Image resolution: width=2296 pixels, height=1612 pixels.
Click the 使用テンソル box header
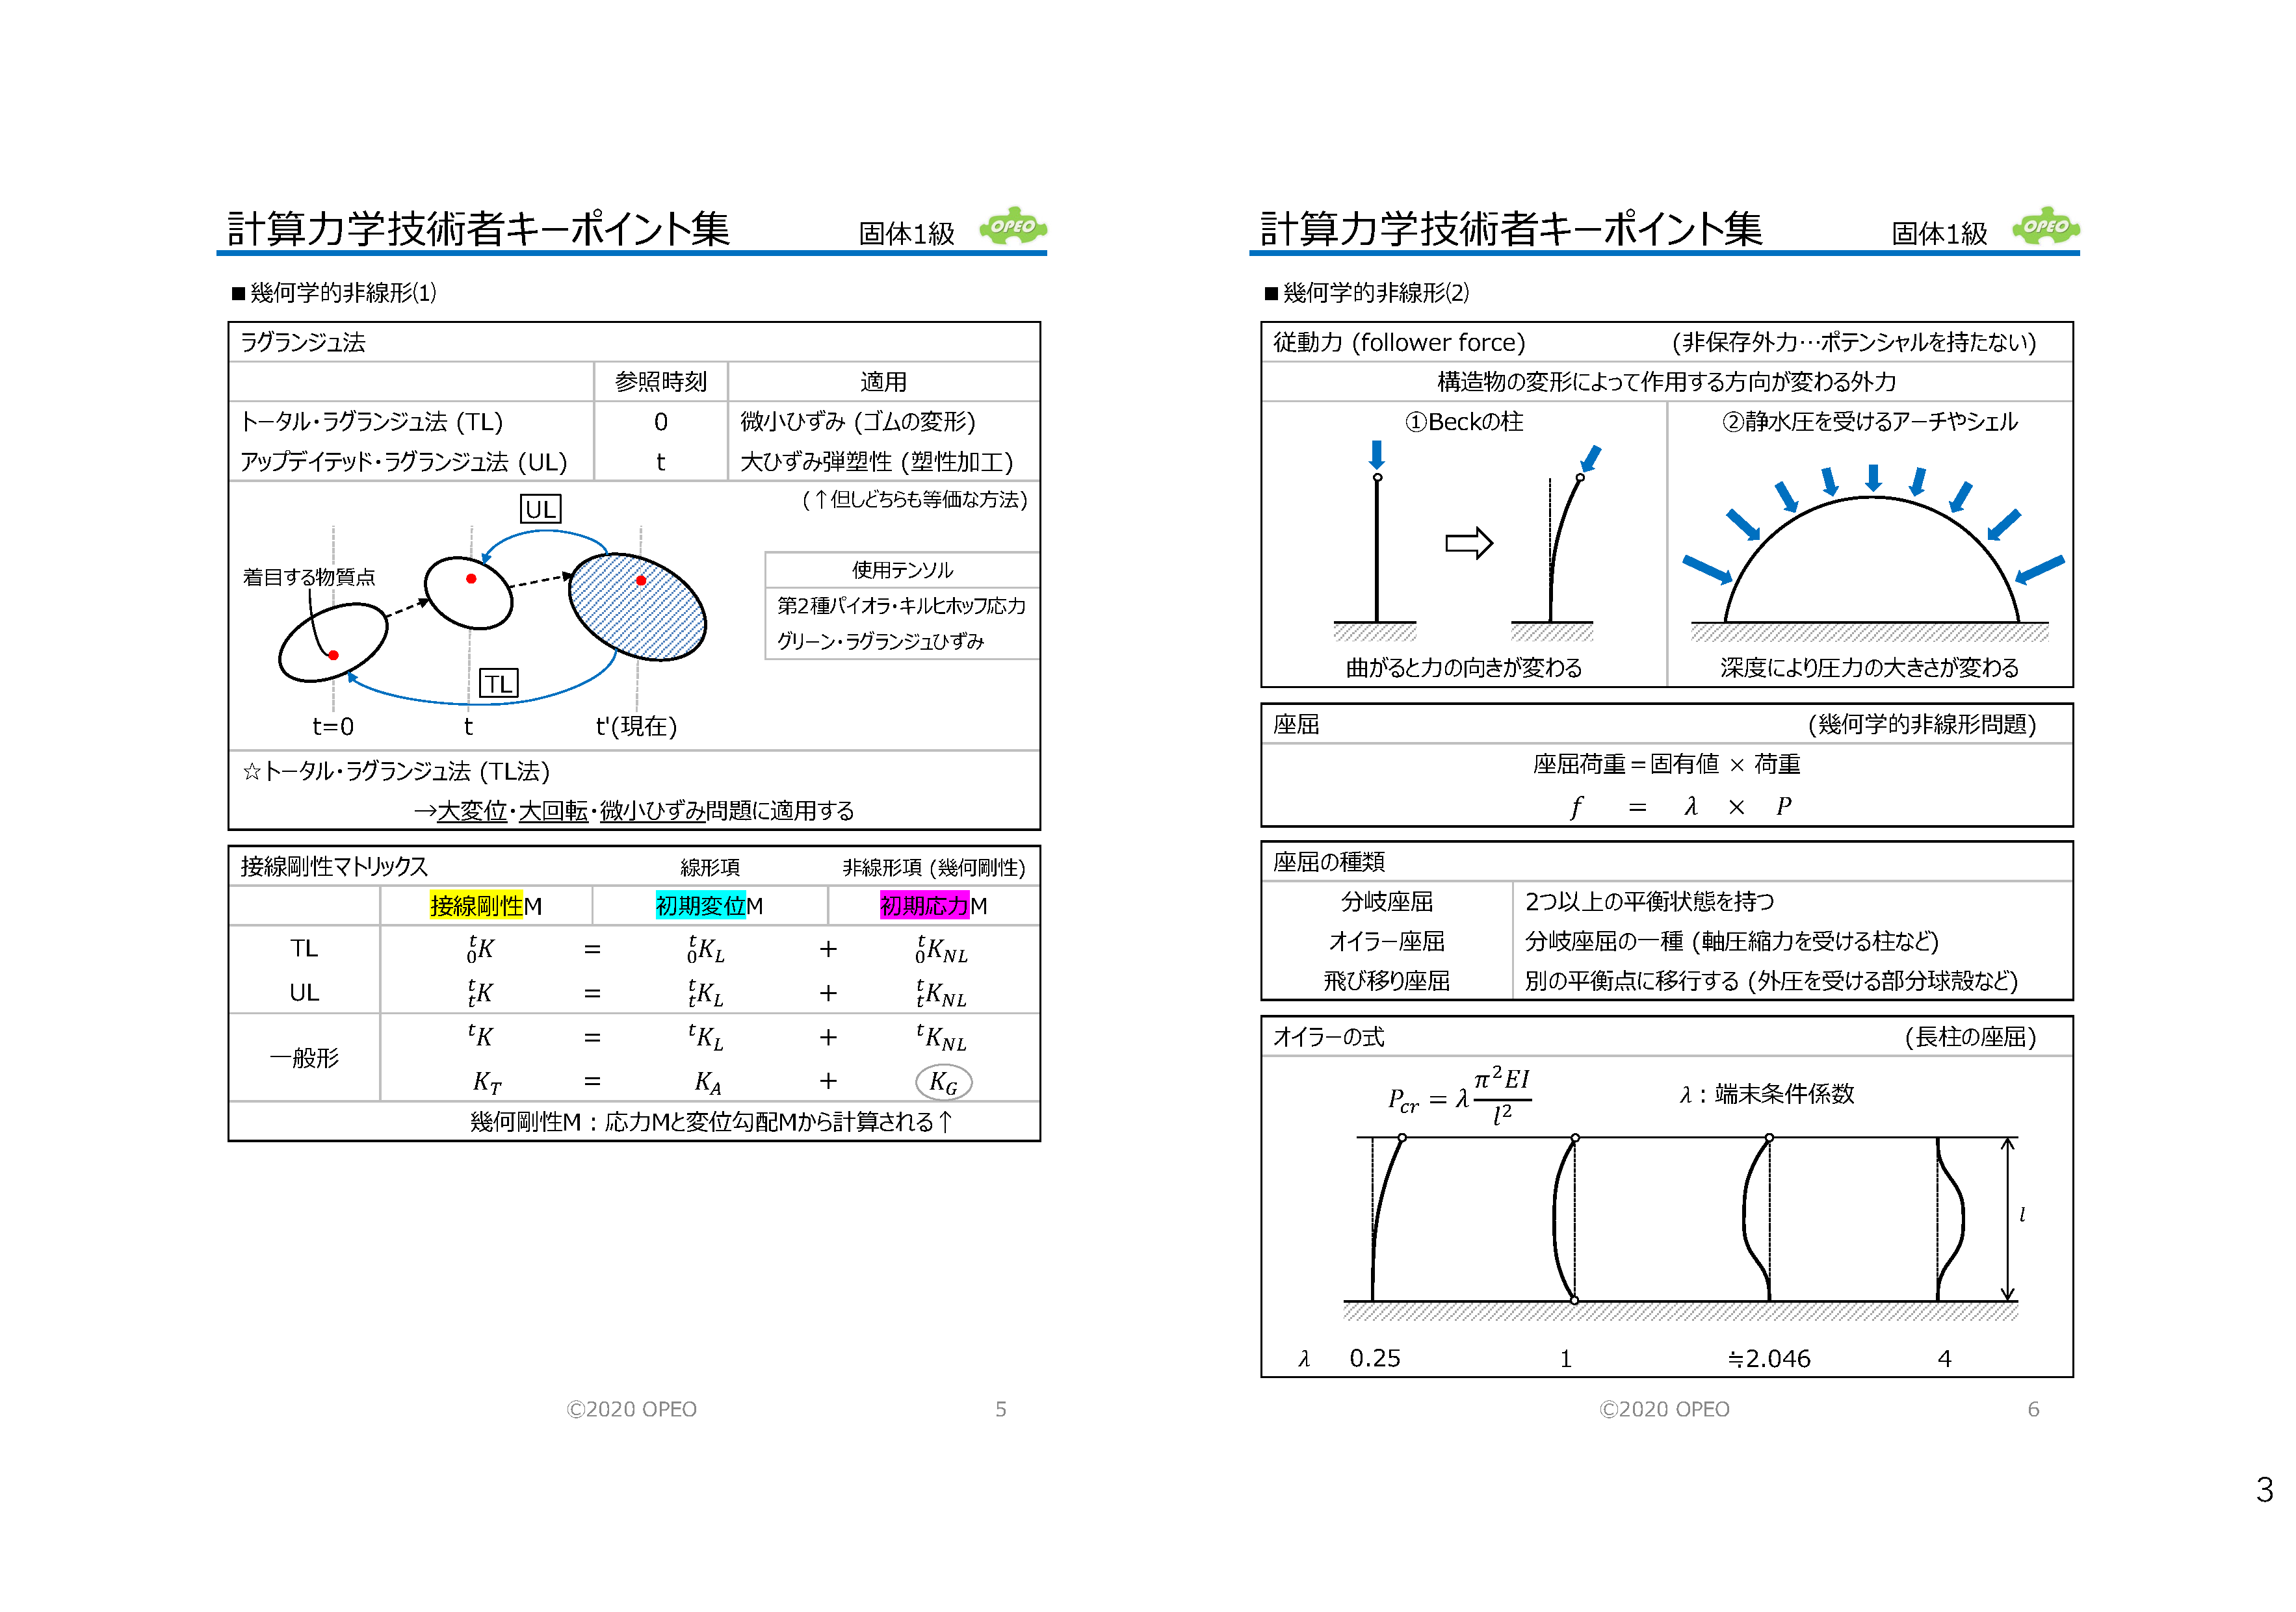coord(903,570)
